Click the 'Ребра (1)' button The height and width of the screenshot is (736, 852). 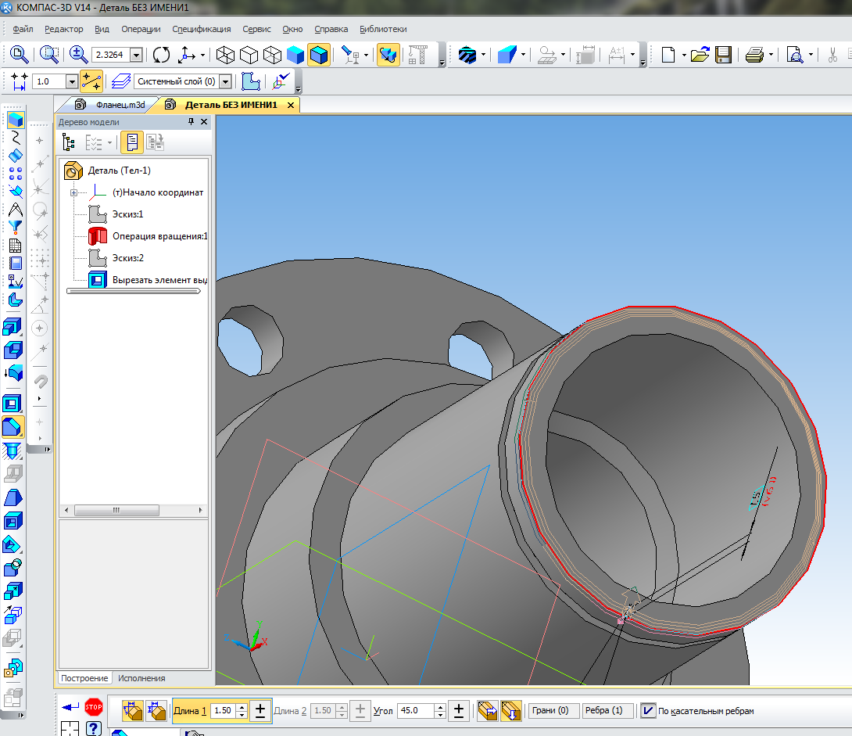(x=607, y=710)
